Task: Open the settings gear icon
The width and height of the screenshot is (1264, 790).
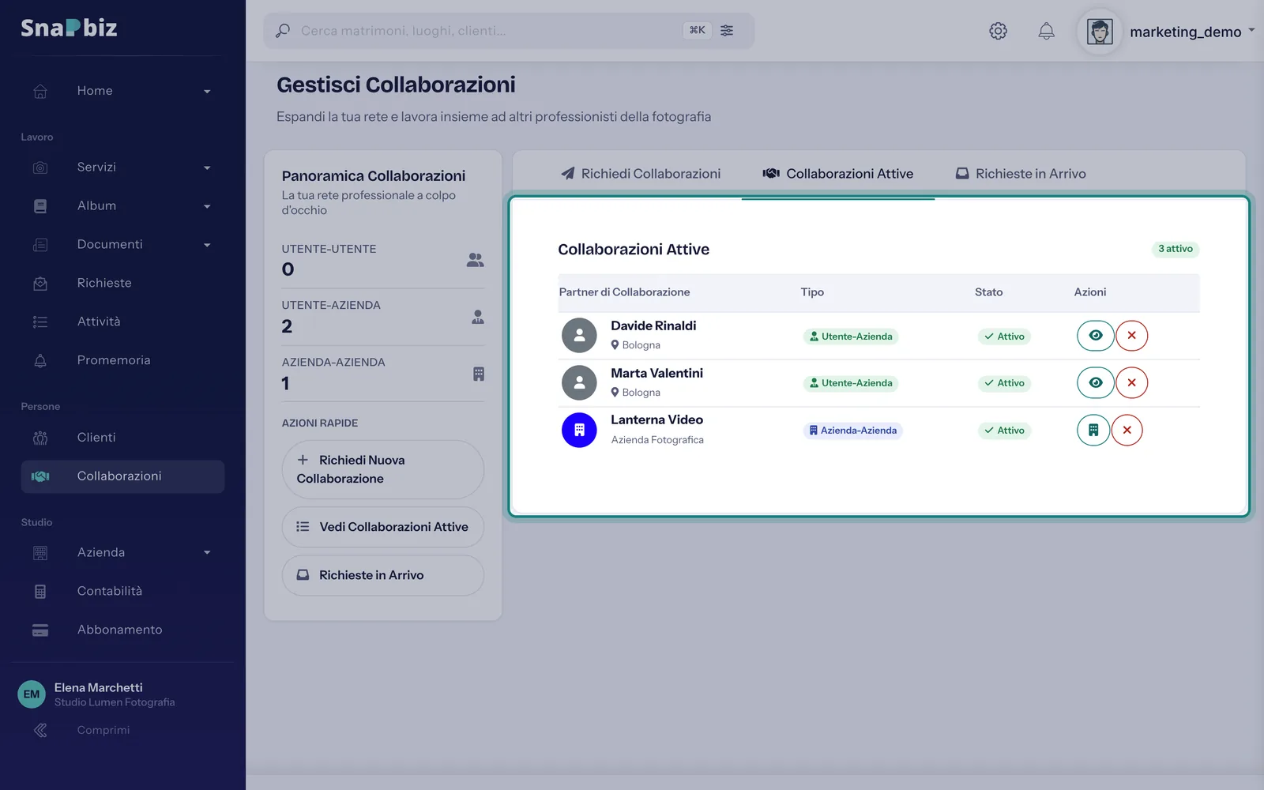Action: pos(998,31)
